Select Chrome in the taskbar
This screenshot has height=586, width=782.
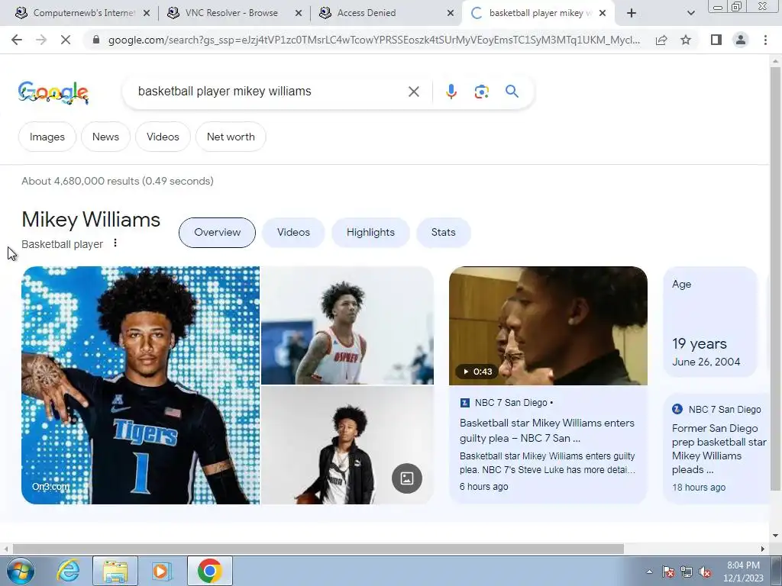click(x=210, y=571)
